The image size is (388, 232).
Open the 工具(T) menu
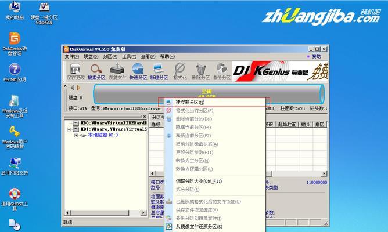(x=129, y=57)
